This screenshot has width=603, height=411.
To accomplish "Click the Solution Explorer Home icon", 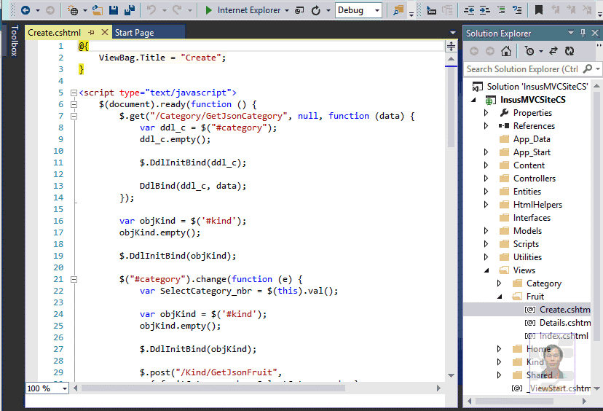I will click(506, 51).
